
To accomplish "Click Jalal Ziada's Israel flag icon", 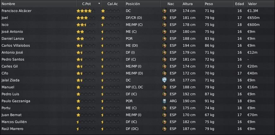I will (x=164, y=80).
